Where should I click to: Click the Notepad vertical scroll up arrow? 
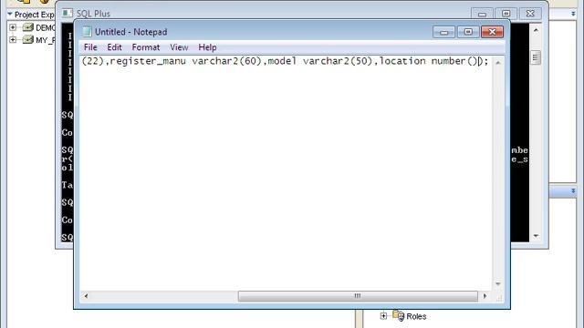coord(498,63)
